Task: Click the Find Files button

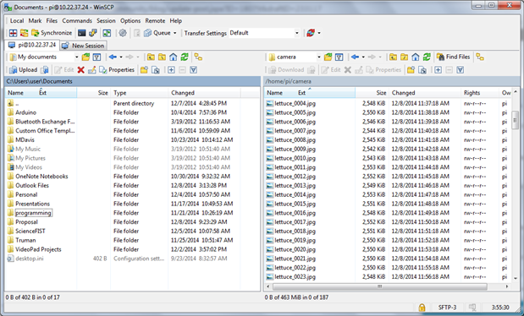Action: coord(454,57)
